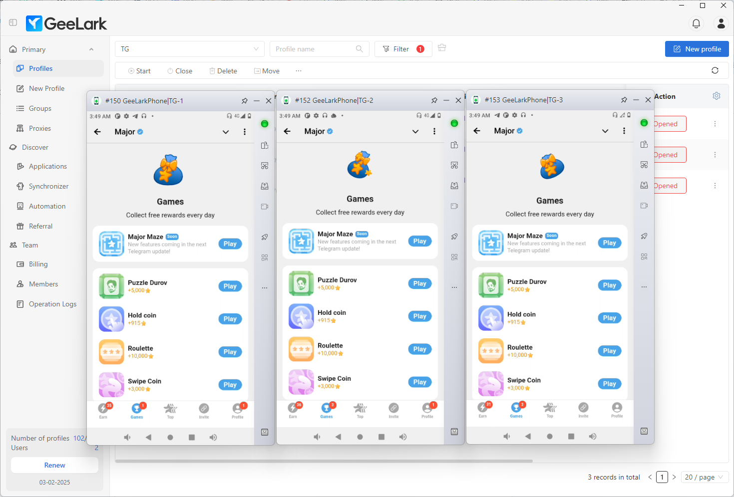Click the gift box icon beside Filter
734x497 pixels.
click(x=442, y=48)
